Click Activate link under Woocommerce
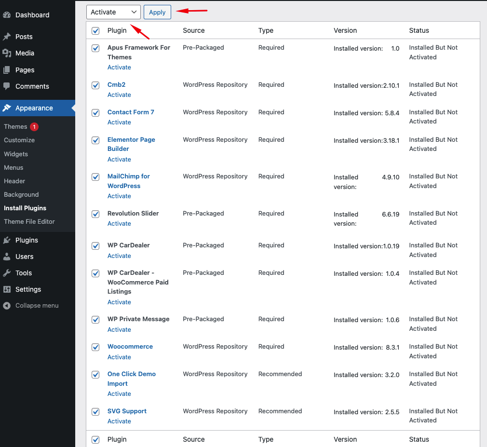487x447 pixels. pyautogui.click(x=119, y=357)
